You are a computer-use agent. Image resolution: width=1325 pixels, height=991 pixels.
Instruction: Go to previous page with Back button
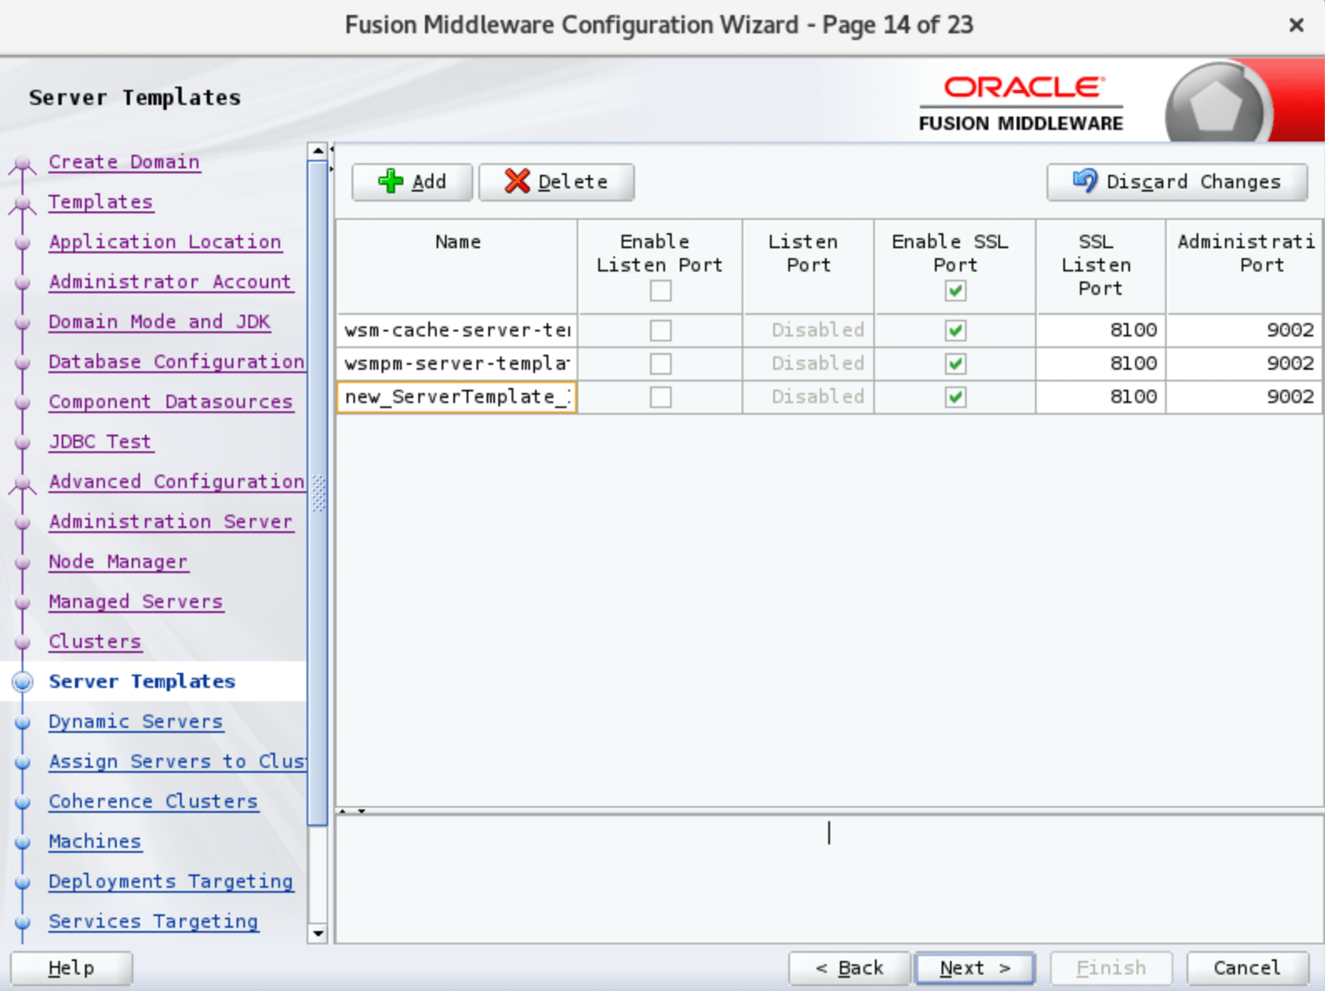tap(849, 968)
